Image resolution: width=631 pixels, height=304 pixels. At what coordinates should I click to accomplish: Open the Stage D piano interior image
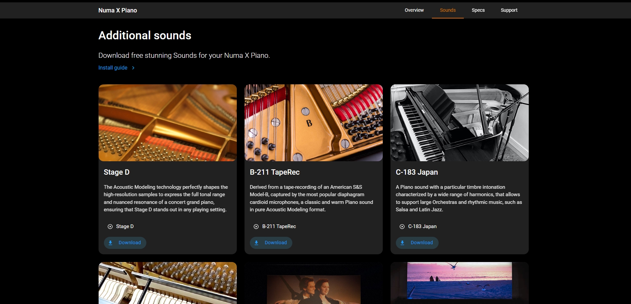pos(168,123)
